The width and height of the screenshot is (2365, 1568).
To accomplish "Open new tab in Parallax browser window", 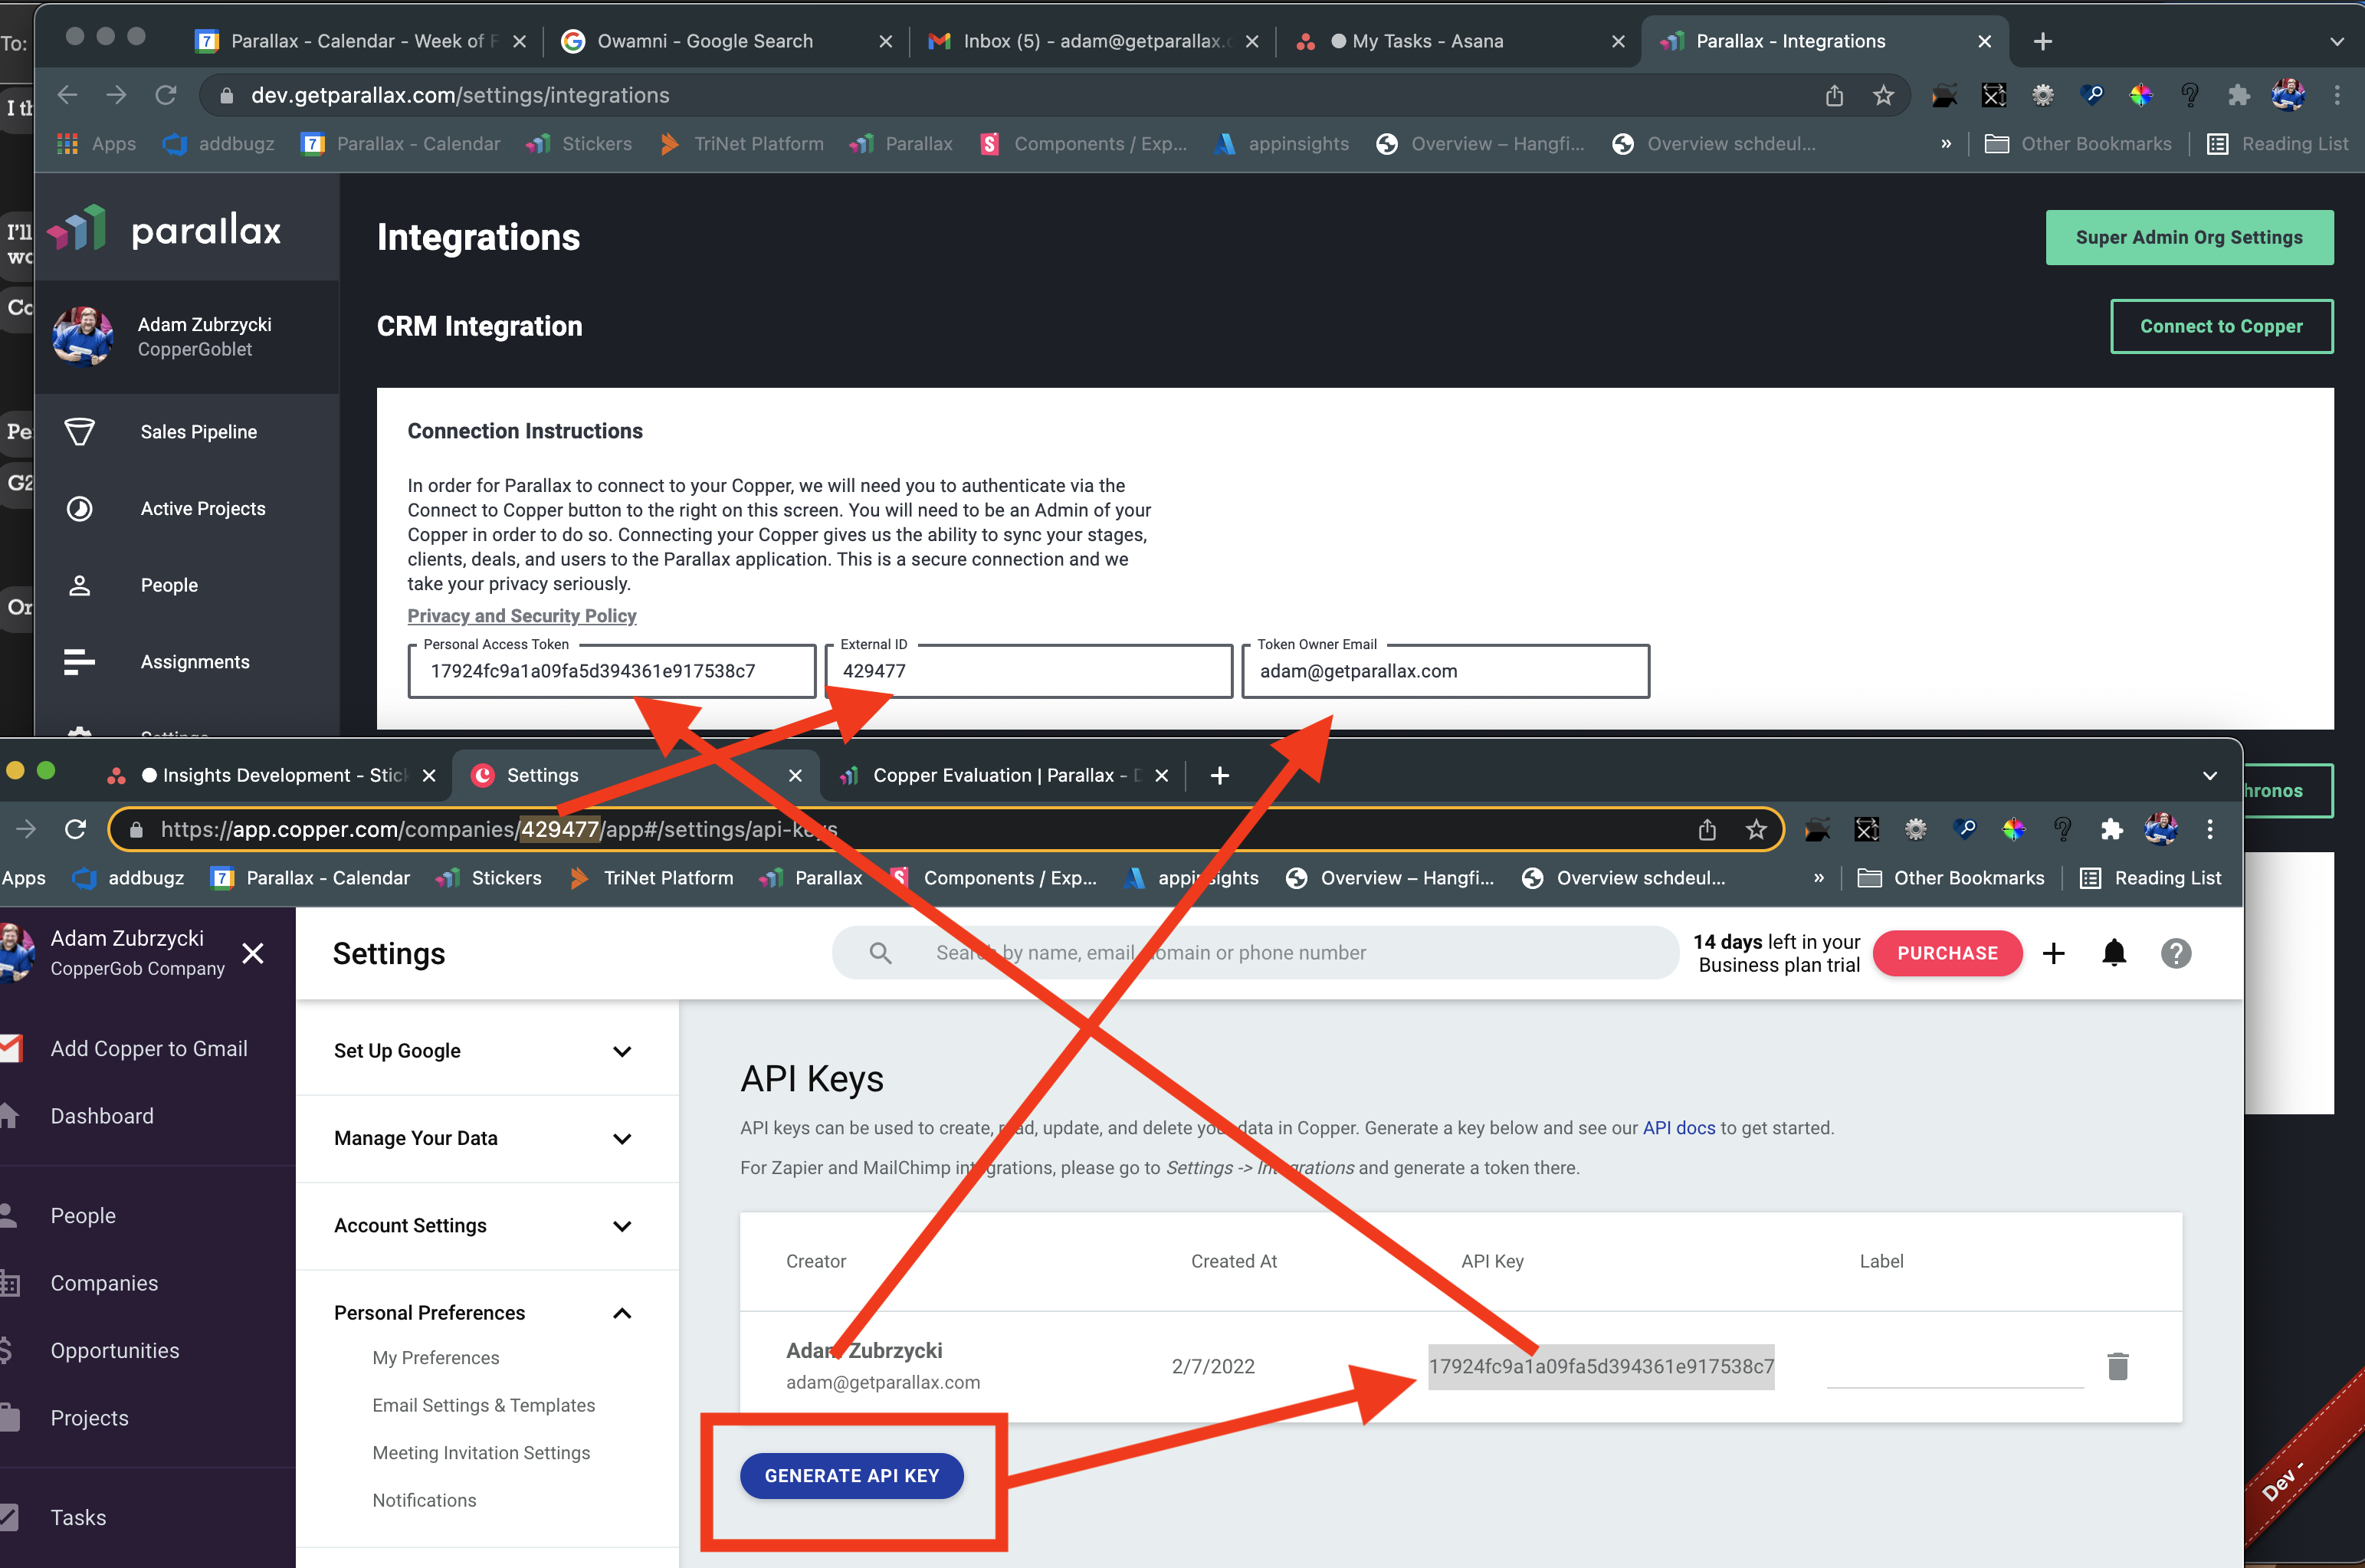I will point(2043,41).
